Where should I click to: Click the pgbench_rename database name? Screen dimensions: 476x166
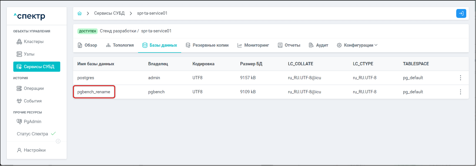pyautogui.click(x=94, y=92)
